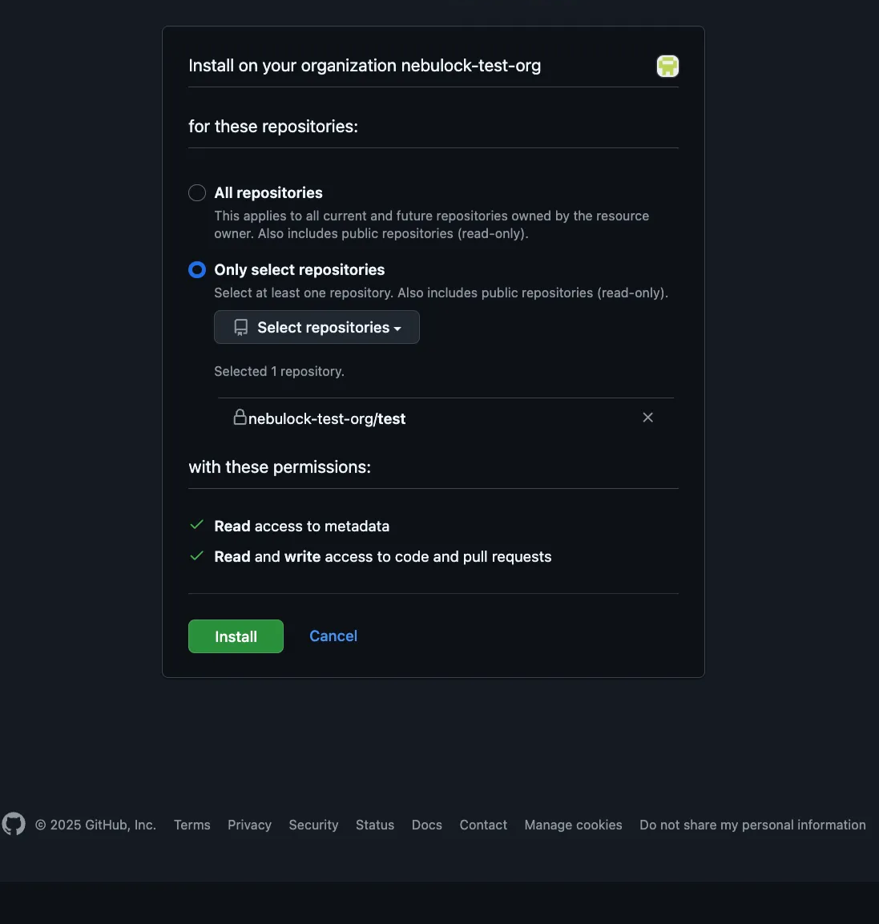The height and width of the screenshot is (924, 879).
Task: Click the 'for these repositories:' heading
Action: pyautogui.click(x=273, y=126)
